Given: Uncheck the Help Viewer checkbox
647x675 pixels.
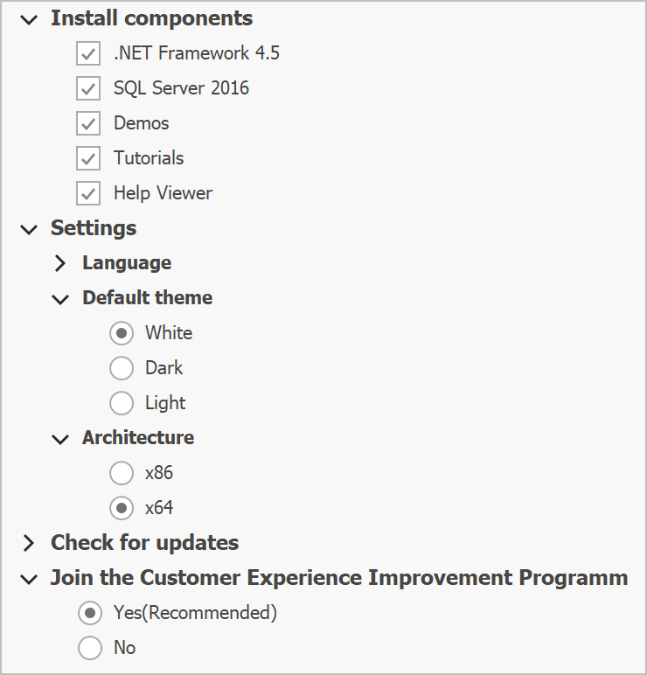Looking at the screenshot, I should click(87, 193).
